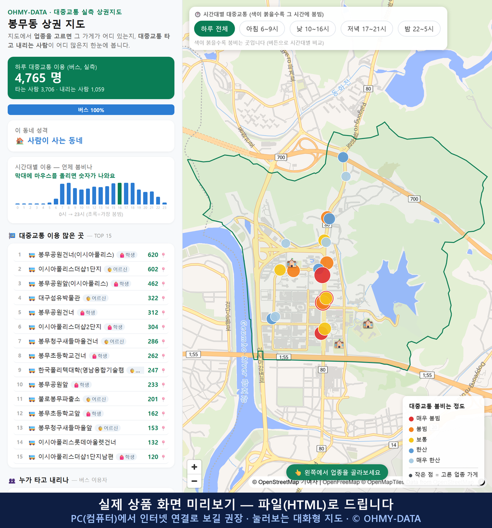Viewport: 492px width, 528px height.
Task: Click the largest red stop marker on map
Action: [322, 275]
